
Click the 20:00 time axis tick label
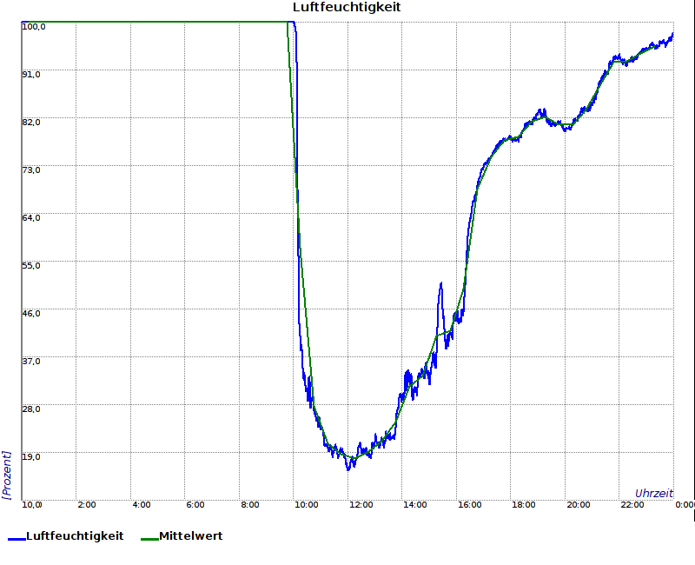click(578, 504)
